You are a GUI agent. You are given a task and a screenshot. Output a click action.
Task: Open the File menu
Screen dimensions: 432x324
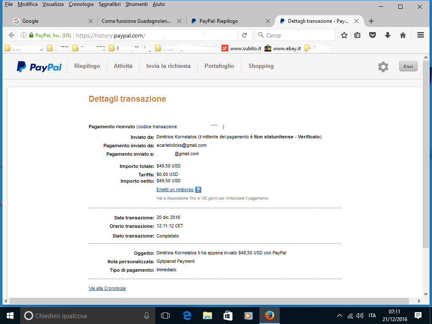pos(9,4)
